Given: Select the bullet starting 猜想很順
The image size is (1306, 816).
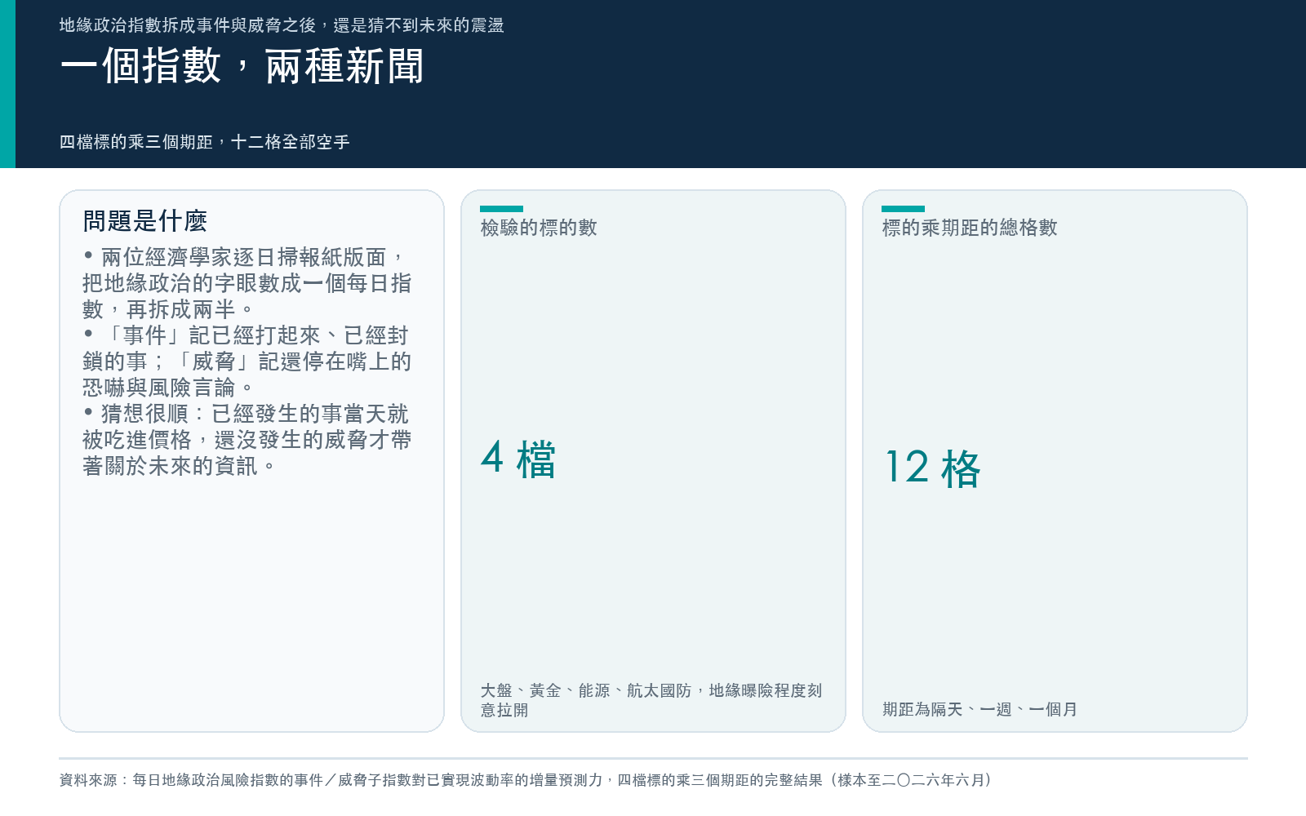Looking at the screenshot, I should [247, 440].
